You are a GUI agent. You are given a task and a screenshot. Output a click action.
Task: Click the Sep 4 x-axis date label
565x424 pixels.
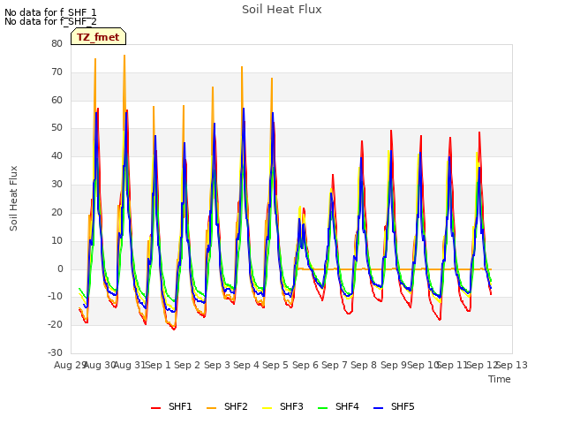click(x=246, y=365)
